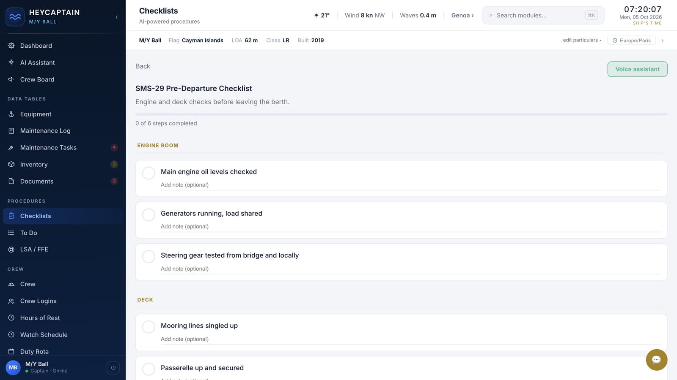Click the Duty Rota calendar icon
Viewport: 677px width, 380px height.
point(11,352)
